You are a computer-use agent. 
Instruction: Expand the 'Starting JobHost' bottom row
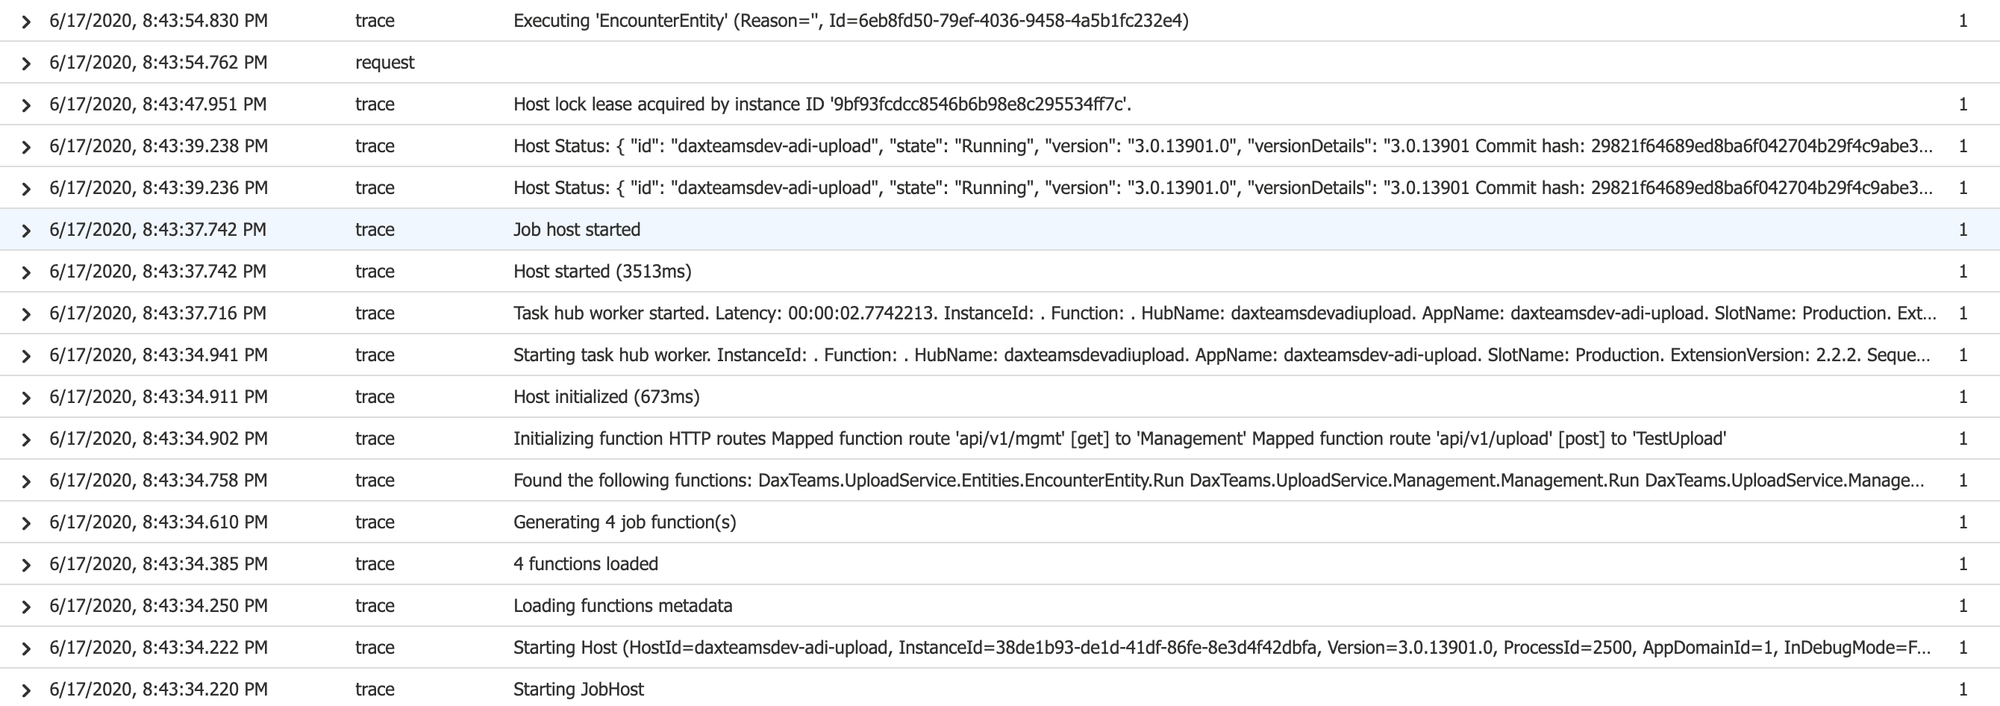pyautogui.click(x=27, y=689)
